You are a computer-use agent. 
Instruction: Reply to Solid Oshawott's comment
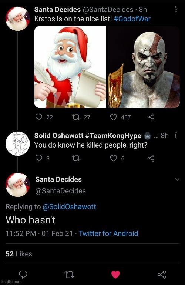click(38, 158)
